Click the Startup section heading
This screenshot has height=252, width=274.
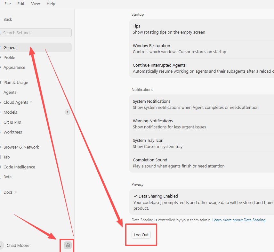pos(138,14)
